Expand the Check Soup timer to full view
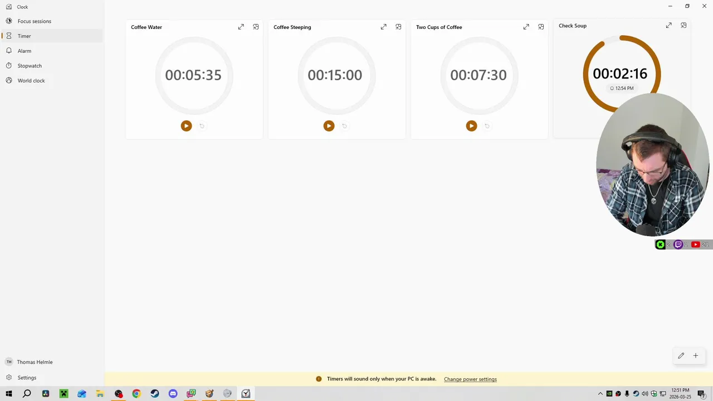713x401 pixels. [x=668, y=25]
